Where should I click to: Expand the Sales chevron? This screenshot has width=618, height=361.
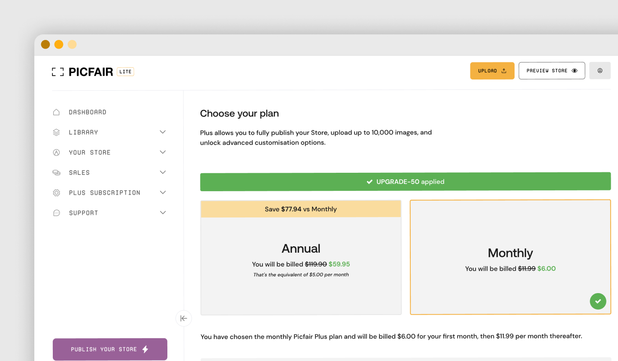163,172
